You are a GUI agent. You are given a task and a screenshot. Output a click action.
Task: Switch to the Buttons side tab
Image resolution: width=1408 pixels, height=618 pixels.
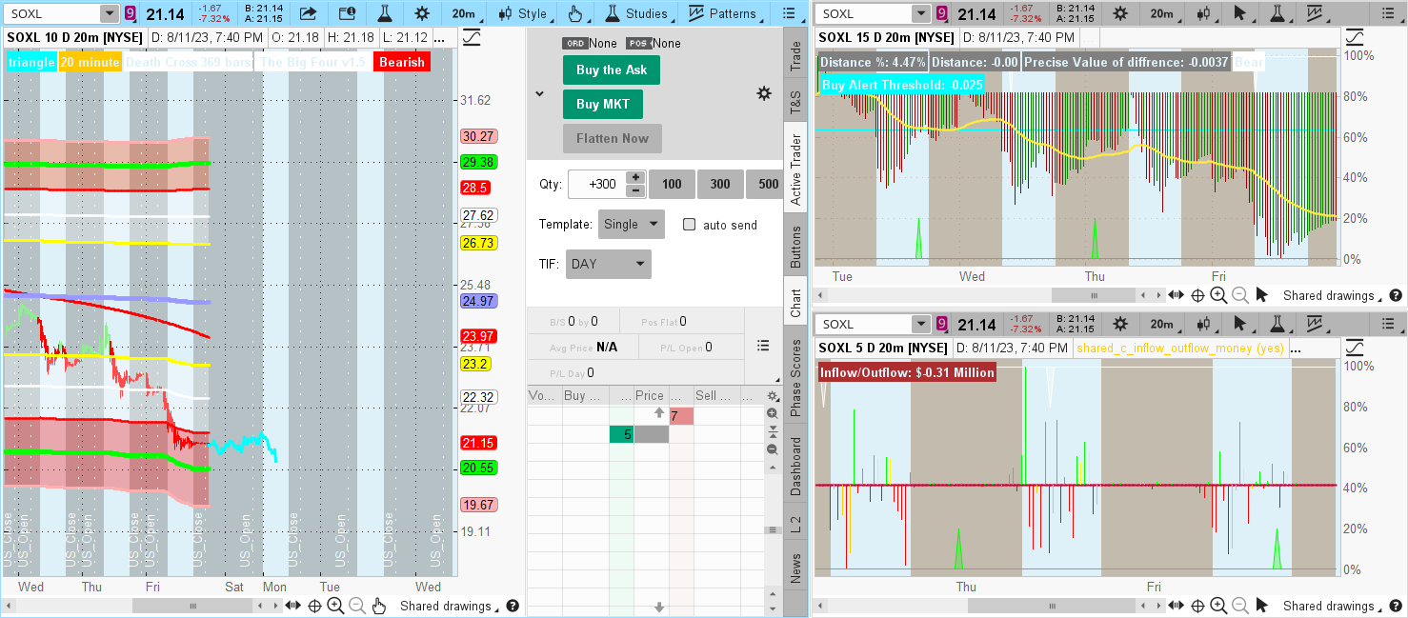click(x=795, y=246)
